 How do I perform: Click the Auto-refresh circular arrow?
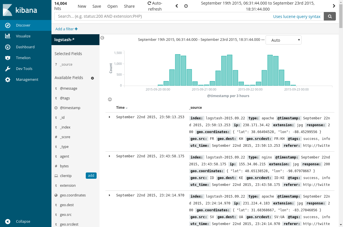[x=149, y=3]
